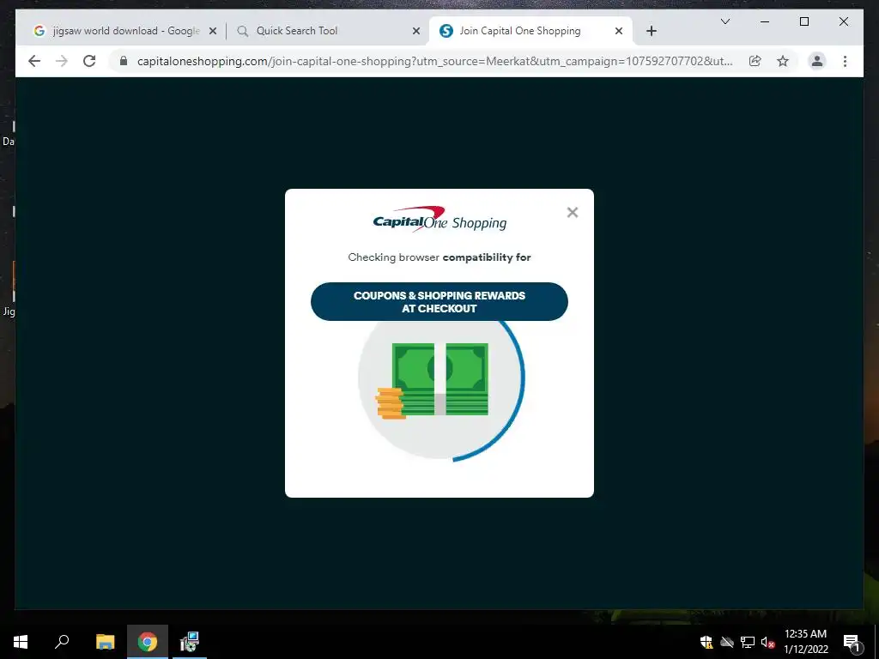Open the notification action center

[x=852, y=642]
